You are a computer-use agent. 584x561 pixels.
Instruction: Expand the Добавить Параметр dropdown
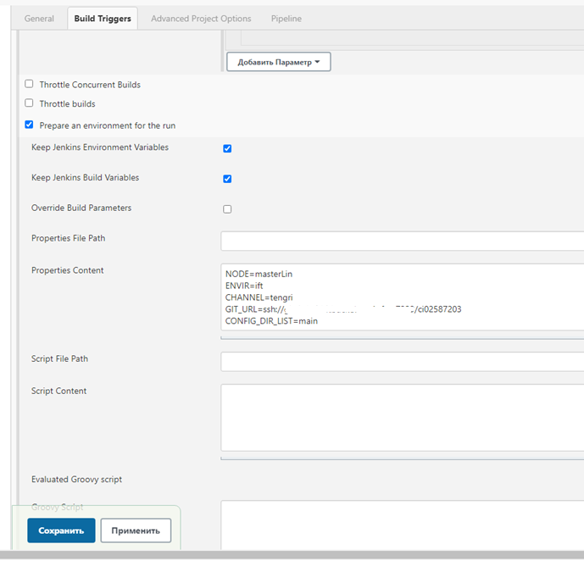pos(278,62)
